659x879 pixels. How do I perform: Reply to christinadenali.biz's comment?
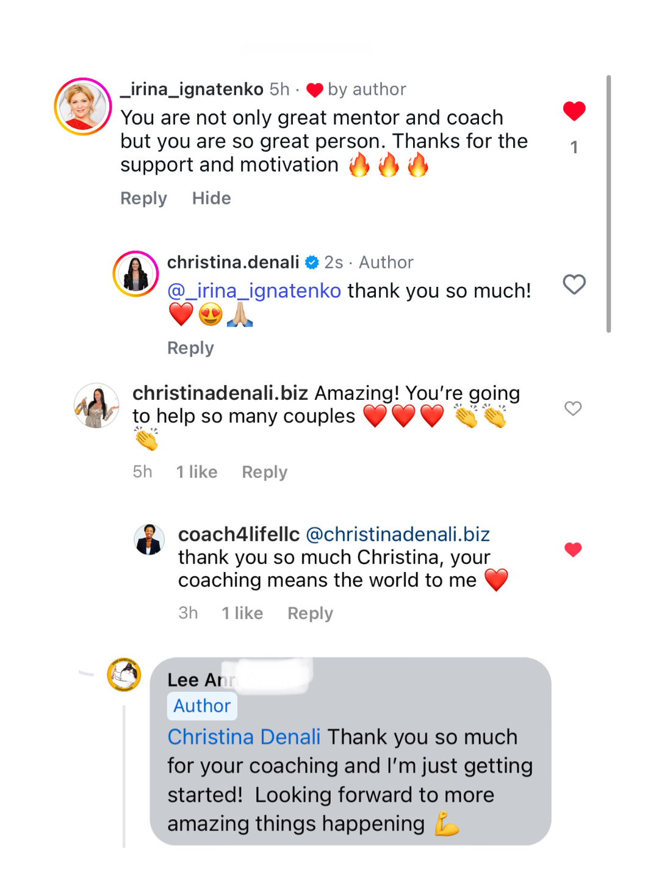(264, 472)
